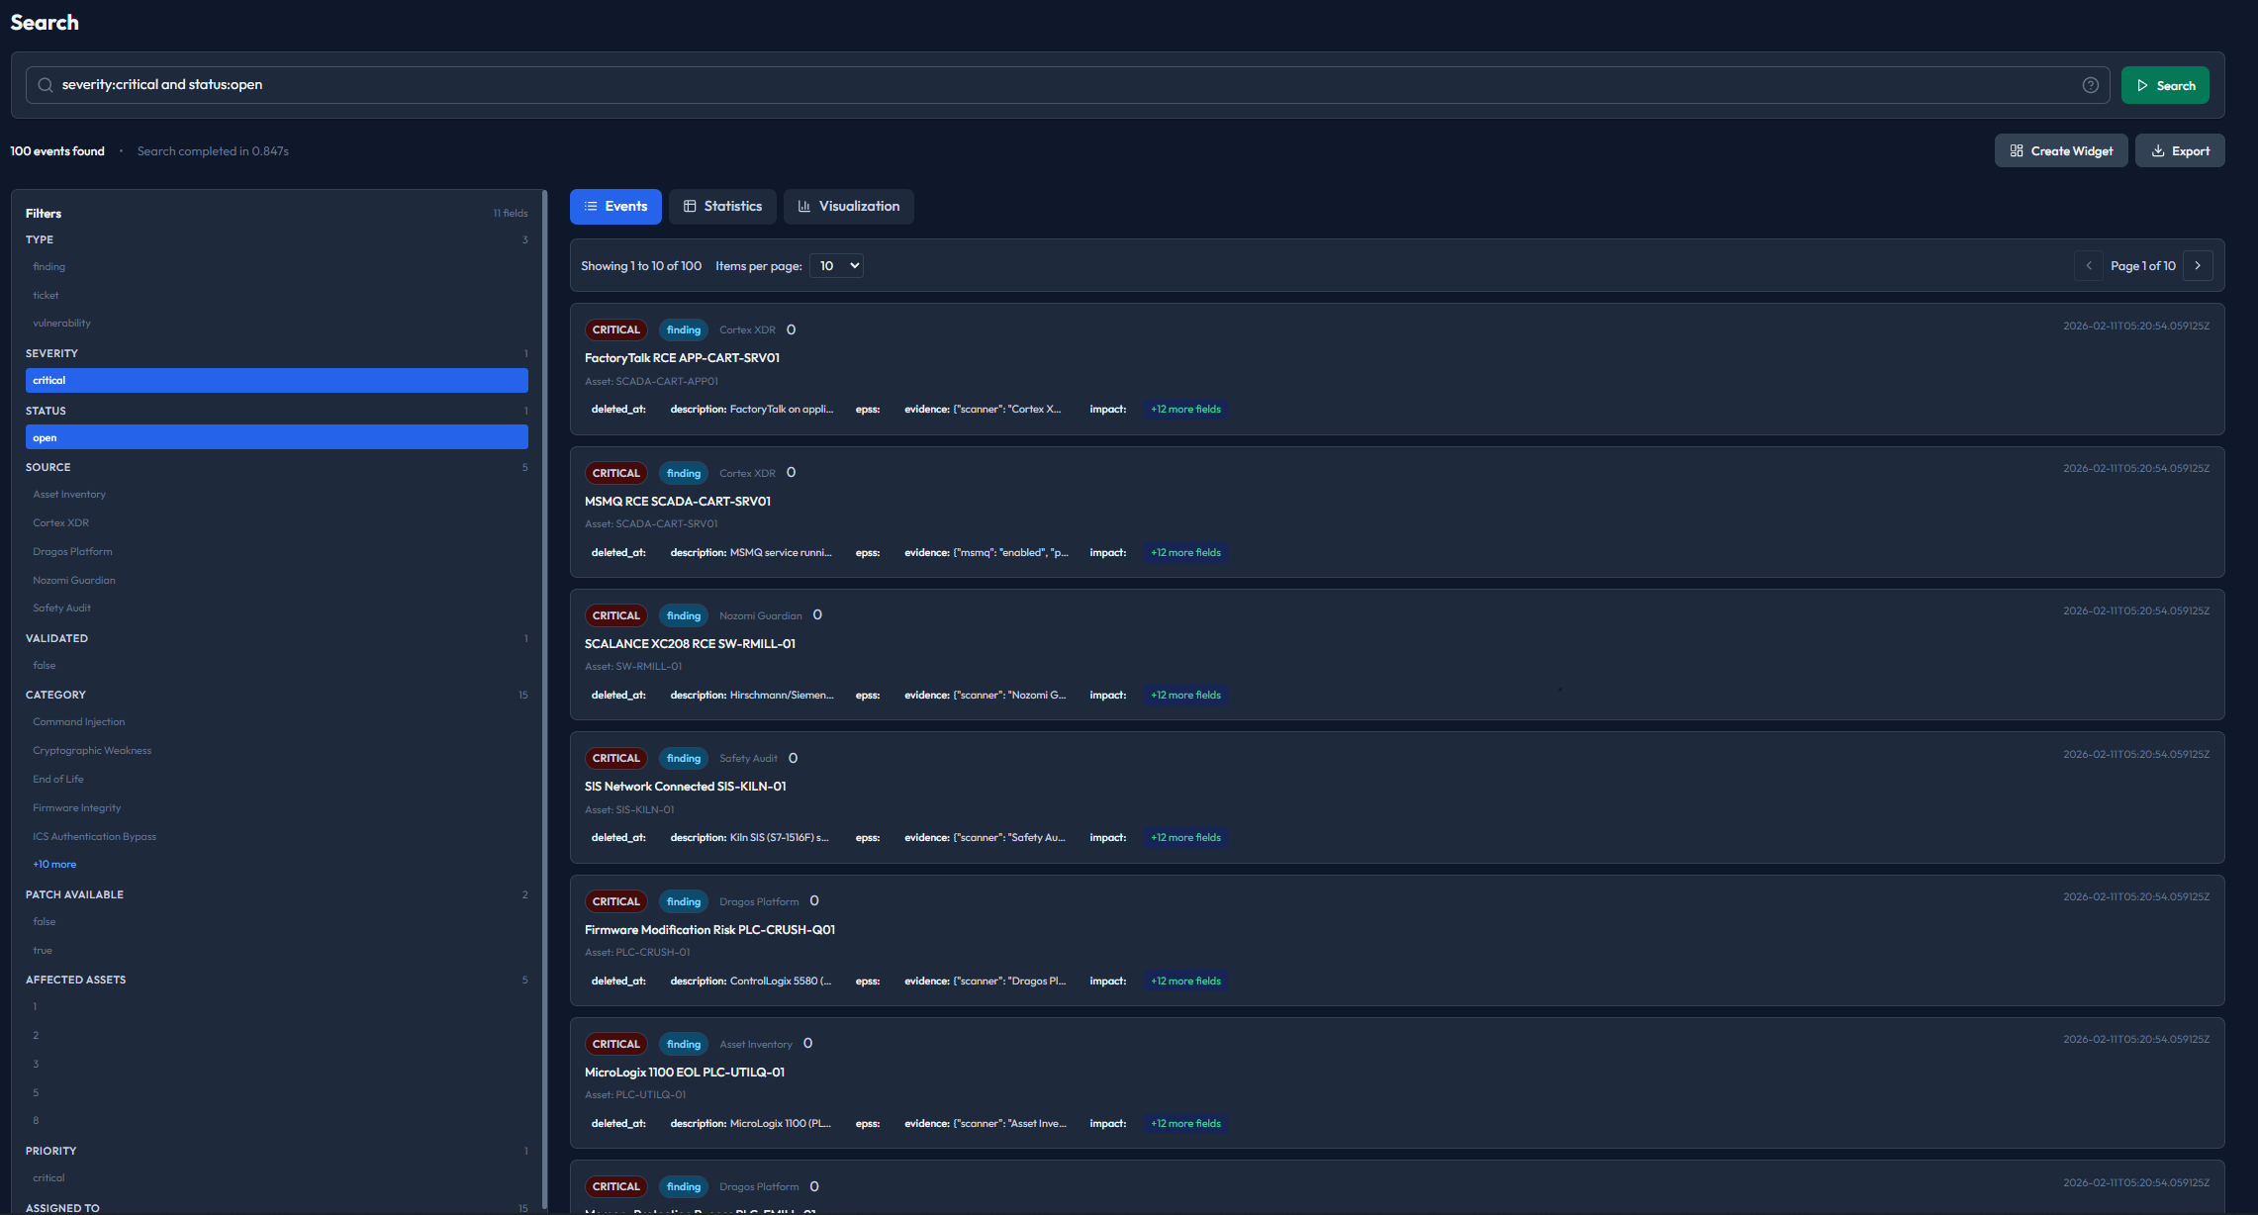Click the play icon inside the Search button
Screen dimensions: 2258x1215
[2142, 85]
